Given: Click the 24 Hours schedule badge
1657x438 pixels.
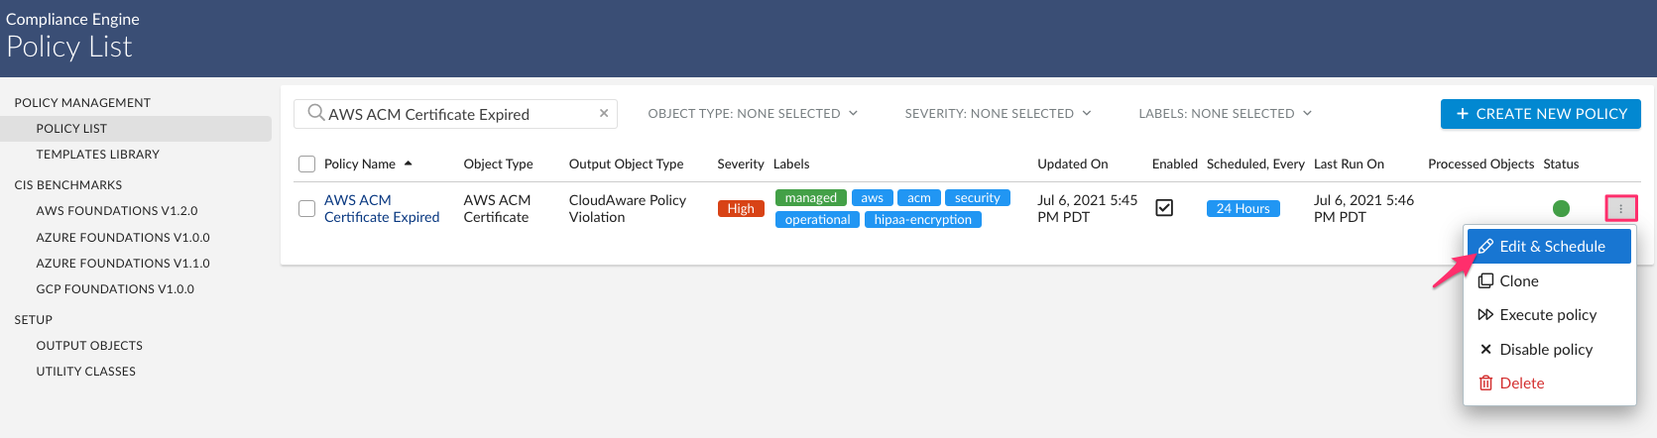Looking at the screenshot, I should click(1243, 208).
